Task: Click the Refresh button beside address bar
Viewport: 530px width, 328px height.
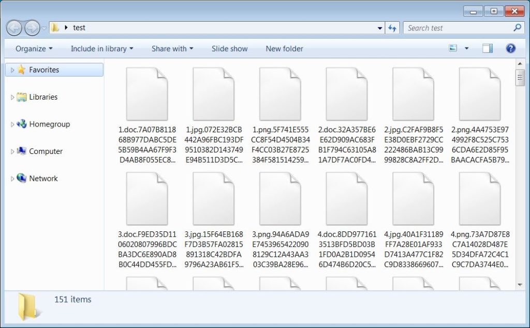Action: (392, 28)
